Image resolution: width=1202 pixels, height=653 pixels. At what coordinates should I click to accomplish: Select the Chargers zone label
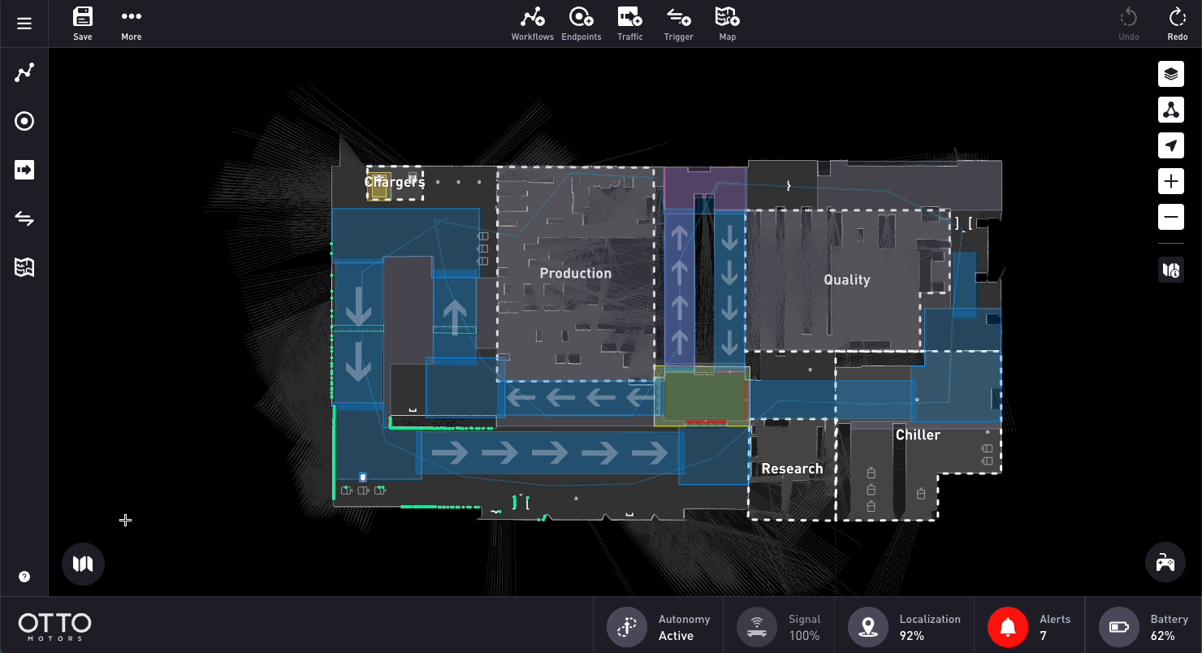point(395,182)
